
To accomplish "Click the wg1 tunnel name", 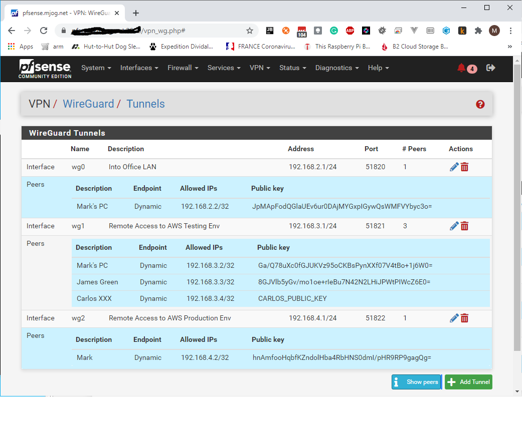I will [78, 226].
